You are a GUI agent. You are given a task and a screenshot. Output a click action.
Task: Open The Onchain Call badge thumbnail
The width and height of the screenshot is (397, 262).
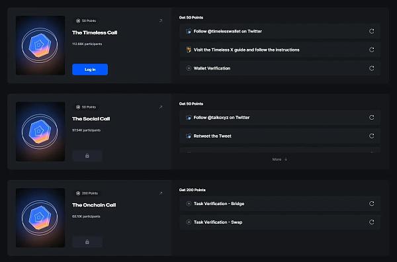tap(40, 218)
